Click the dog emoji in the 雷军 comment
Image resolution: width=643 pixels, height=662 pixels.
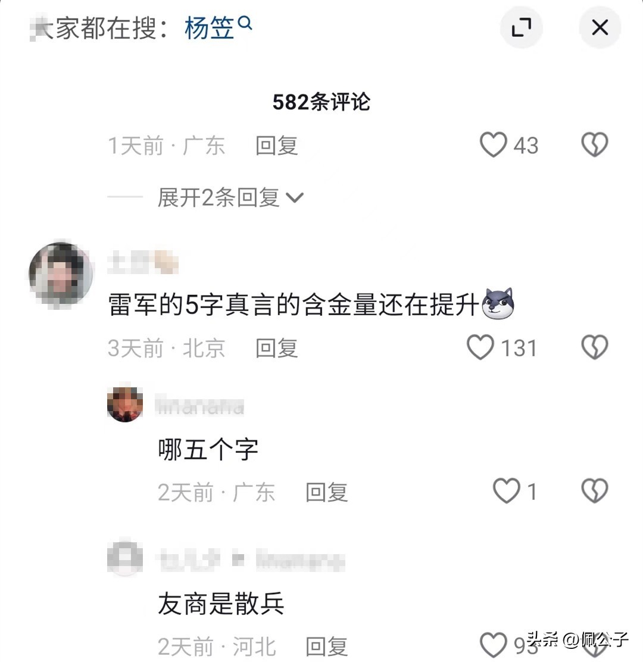[497, 304]
